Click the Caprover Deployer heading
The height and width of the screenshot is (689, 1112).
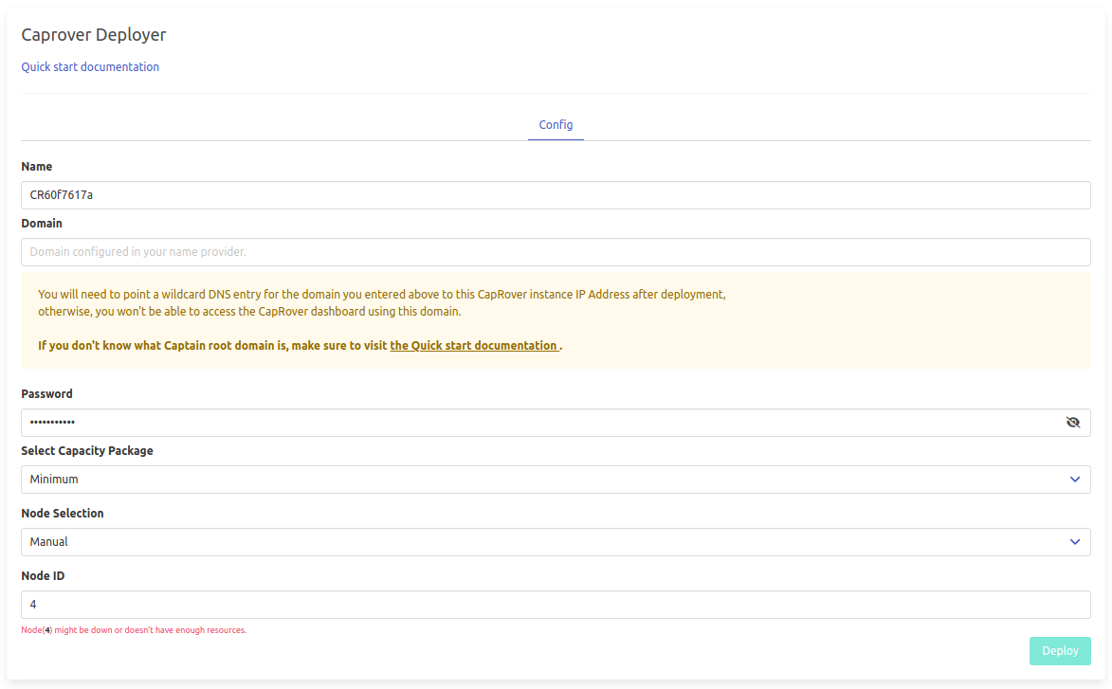94,35
